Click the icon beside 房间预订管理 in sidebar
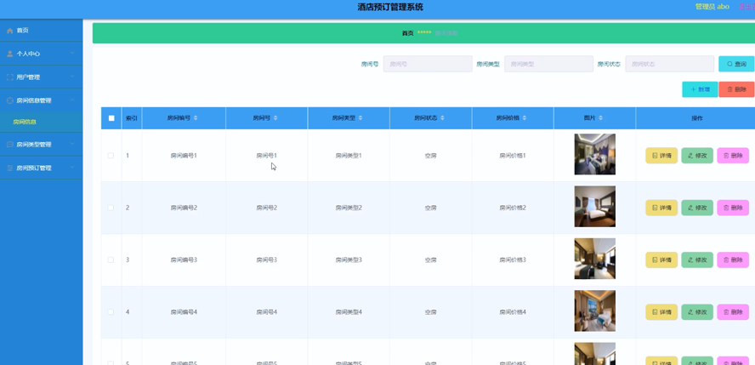 point(10,168)
